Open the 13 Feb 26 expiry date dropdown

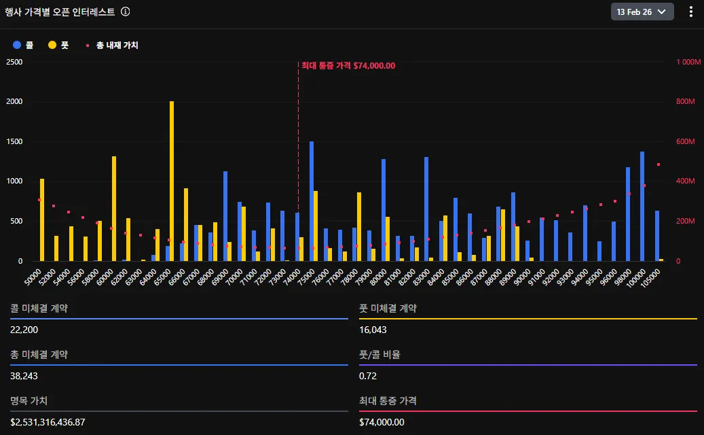tap(642, 12)
